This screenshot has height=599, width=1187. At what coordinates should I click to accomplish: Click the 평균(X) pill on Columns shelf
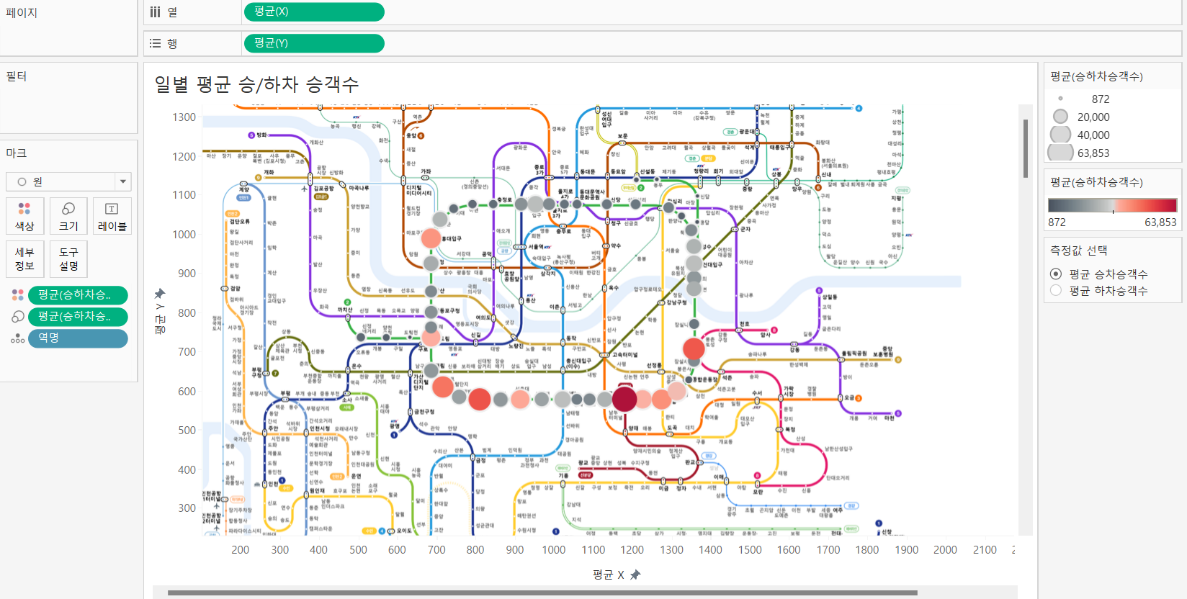tap(314, 12)
